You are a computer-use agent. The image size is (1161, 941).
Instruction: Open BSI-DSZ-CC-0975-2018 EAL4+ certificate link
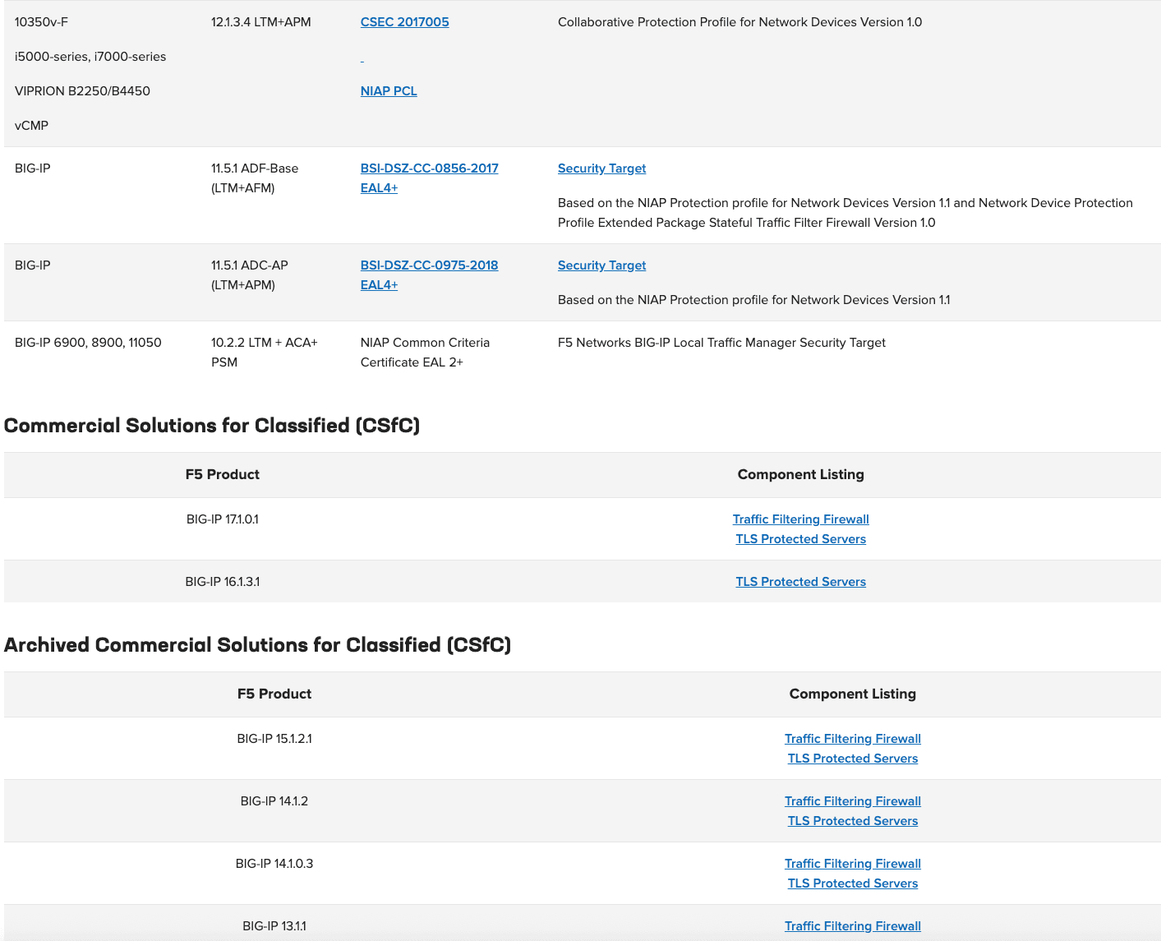[x=429, y=274]
